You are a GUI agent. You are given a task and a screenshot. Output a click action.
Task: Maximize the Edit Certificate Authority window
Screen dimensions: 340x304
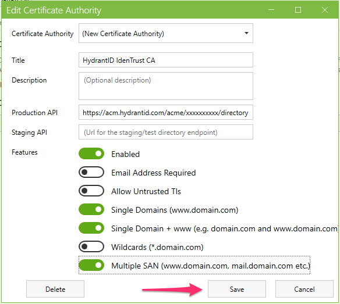[x=298, y=10]
